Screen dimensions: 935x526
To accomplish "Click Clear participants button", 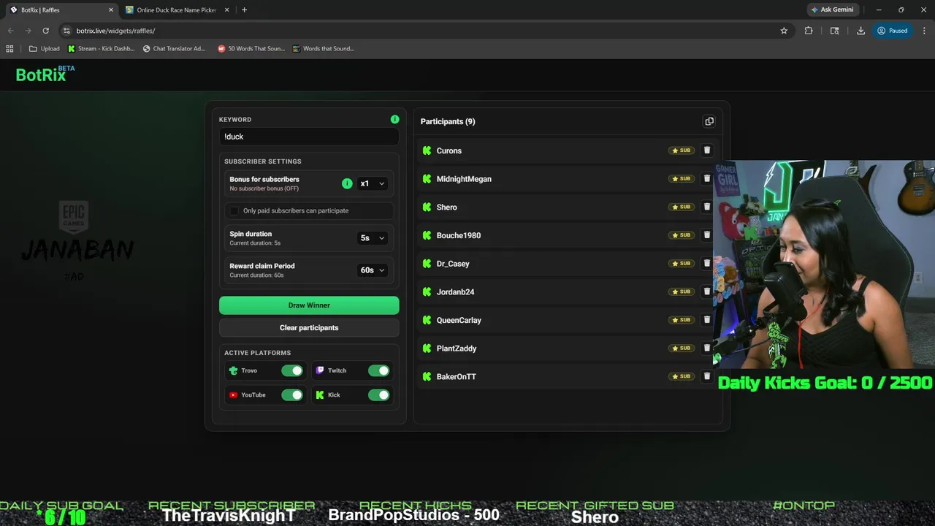I will pos(309,327).
